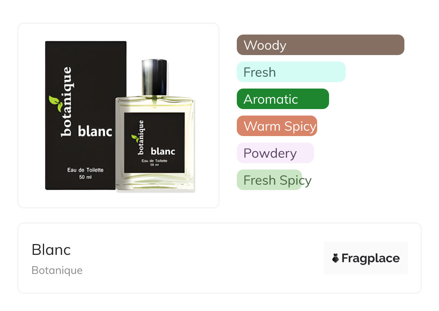Image resolution: width=439 pixels, height=311 pixels.
Task: Click the botanique vertical text on box
Action: pos(66,102)
